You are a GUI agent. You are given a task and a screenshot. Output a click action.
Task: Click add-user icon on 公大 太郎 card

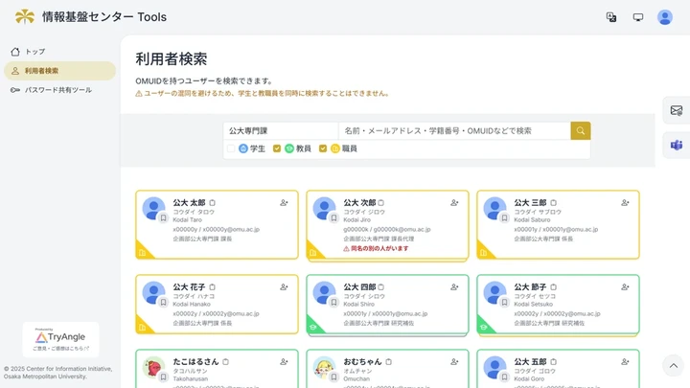pos(284,203)
